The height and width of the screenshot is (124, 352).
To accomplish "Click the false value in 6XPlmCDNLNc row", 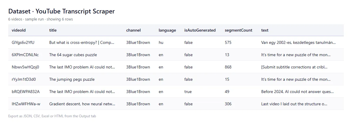I will 189,55.
